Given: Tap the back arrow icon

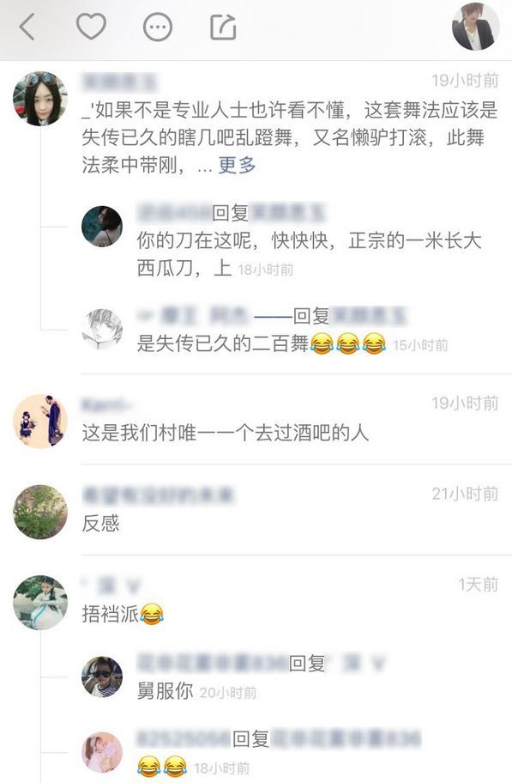Looking at the screenshot, I should (x=27, y=27).
